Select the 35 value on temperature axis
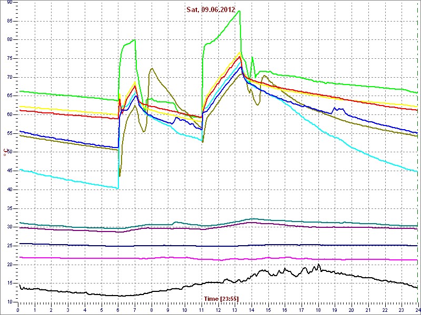Viewport: 421px width, 315px height. pyautogui.click(x=10, y=208)
